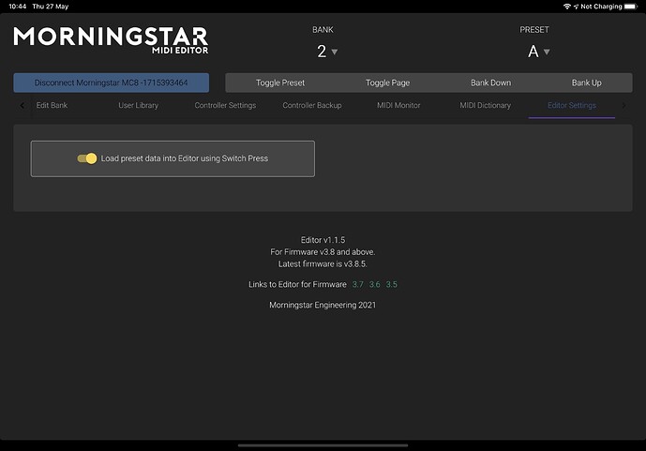
Task: Select the Editor Settings tab
Action: 572,105
